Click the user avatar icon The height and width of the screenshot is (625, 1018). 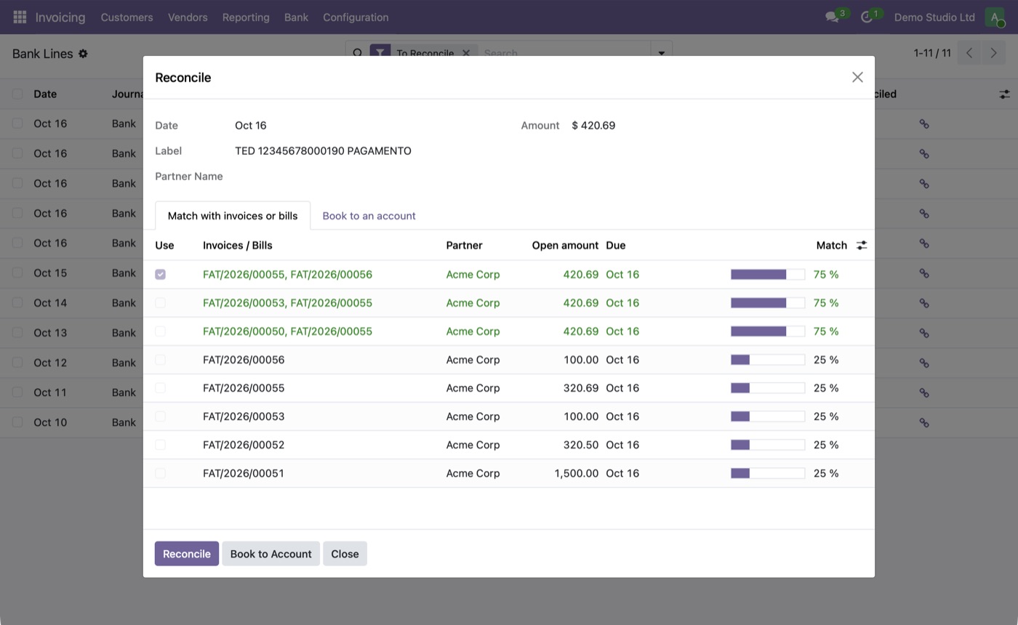point(994,17)
